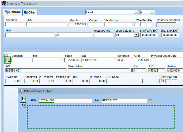Click the pointing hand select icon
This screenshot has height=132, width=183.
pyautogui.click(x=7, y=55)
